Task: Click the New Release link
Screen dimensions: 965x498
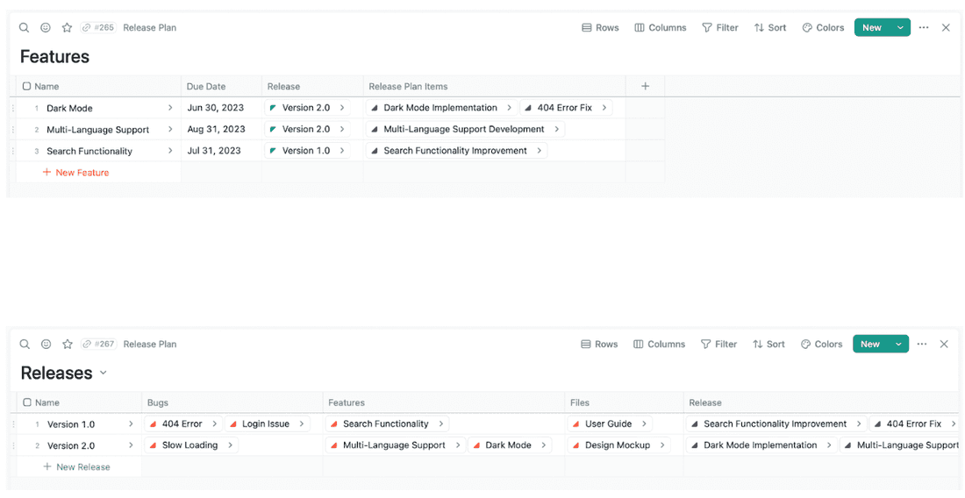Action: (x=76, y=467)
